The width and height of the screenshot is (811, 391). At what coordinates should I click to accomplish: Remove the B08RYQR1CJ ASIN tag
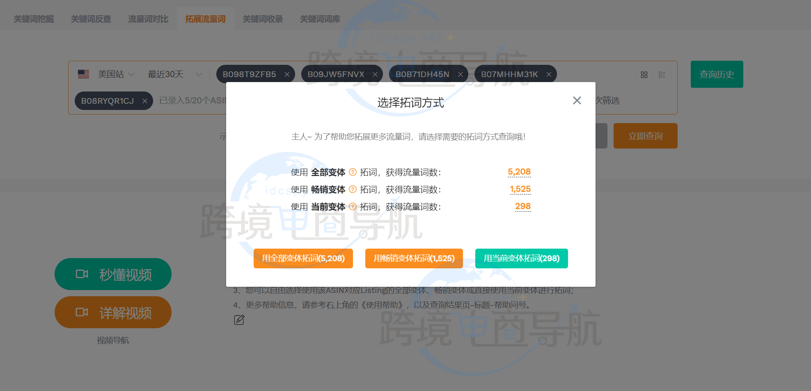145,101
